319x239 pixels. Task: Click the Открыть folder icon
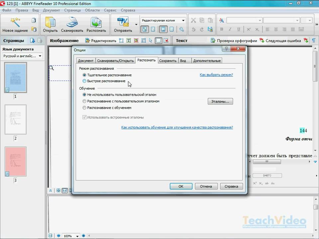click(x=50, y=22)
